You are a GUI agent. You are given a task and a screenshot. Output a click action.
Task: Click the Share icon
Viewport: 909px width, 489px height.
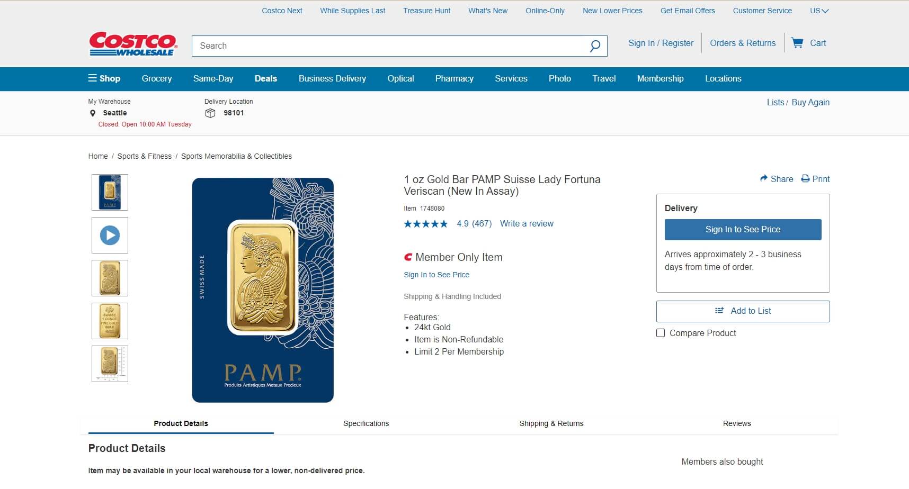click(x=763, y=179)
